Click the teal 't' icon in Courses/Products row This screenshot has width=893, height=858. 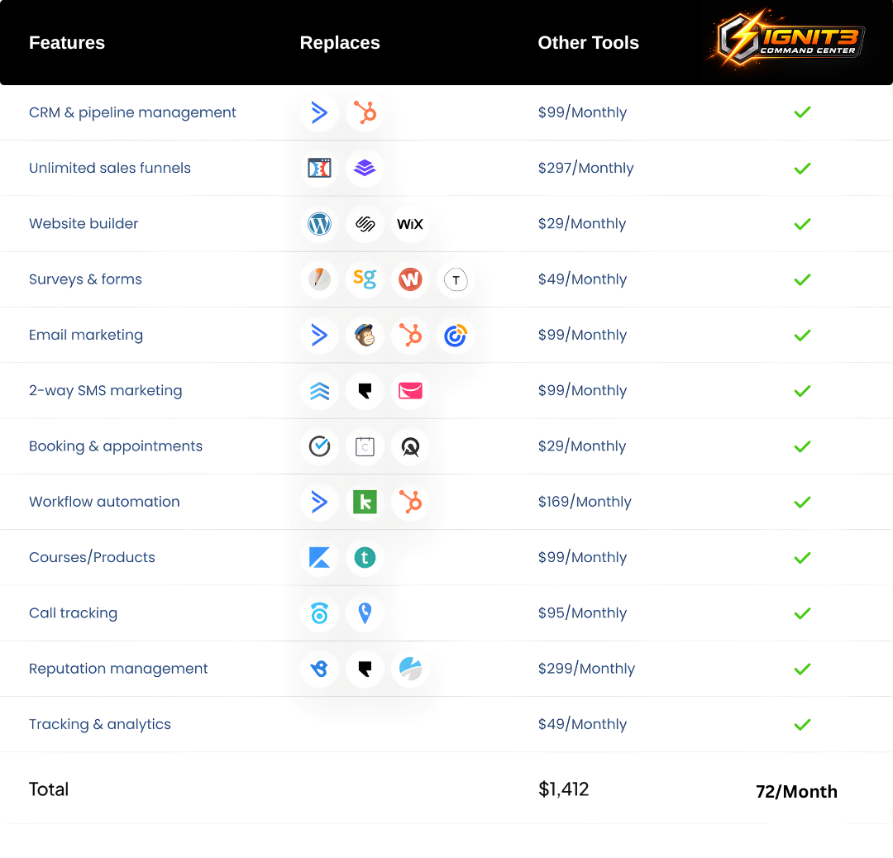pos(365,557)
